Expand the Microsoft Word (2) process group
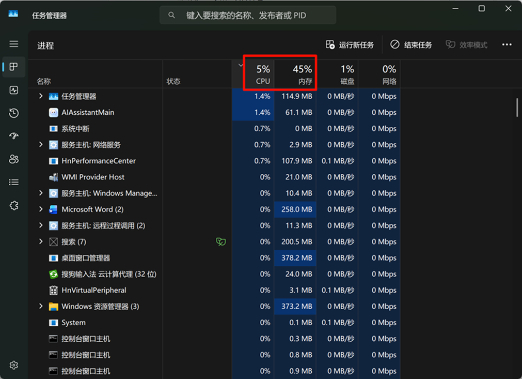This screenshot has width=522, height=379. pyautogui.click(x=41, y=209)
